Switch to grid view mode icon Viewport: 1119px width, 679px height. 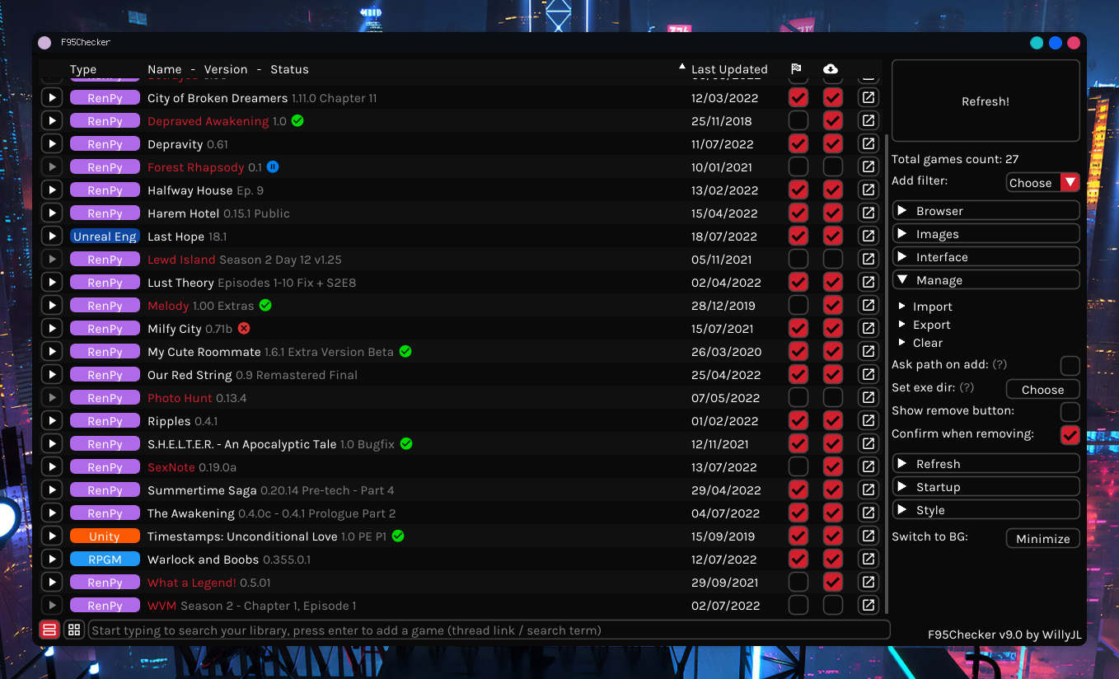[74, 630]
